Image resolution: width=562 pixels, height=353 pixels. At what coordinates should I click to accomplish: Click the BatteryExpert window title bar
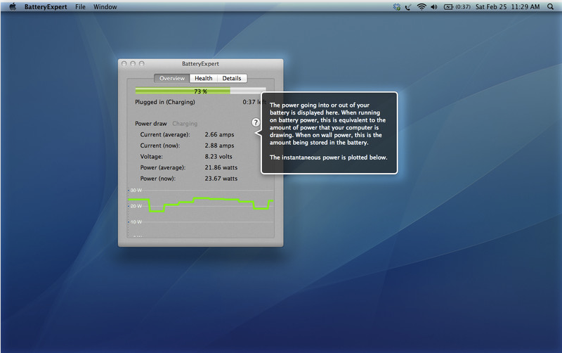200,63
